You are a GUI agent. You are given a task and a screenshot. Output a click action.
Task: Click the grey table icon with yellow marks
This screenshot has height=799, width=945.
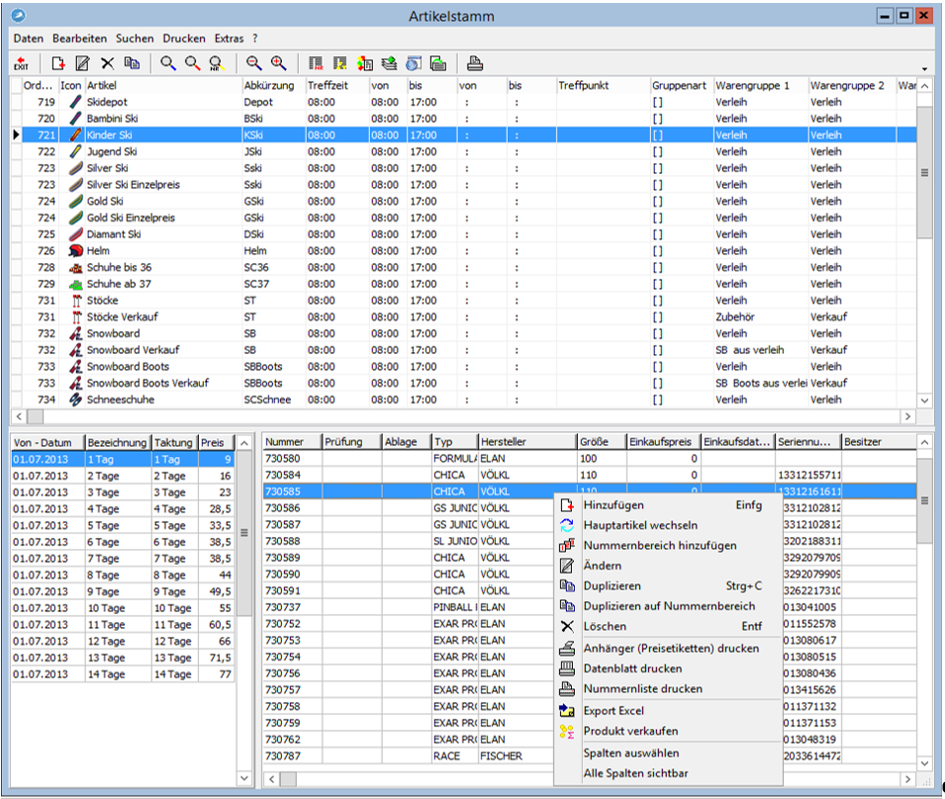(340, 63)
